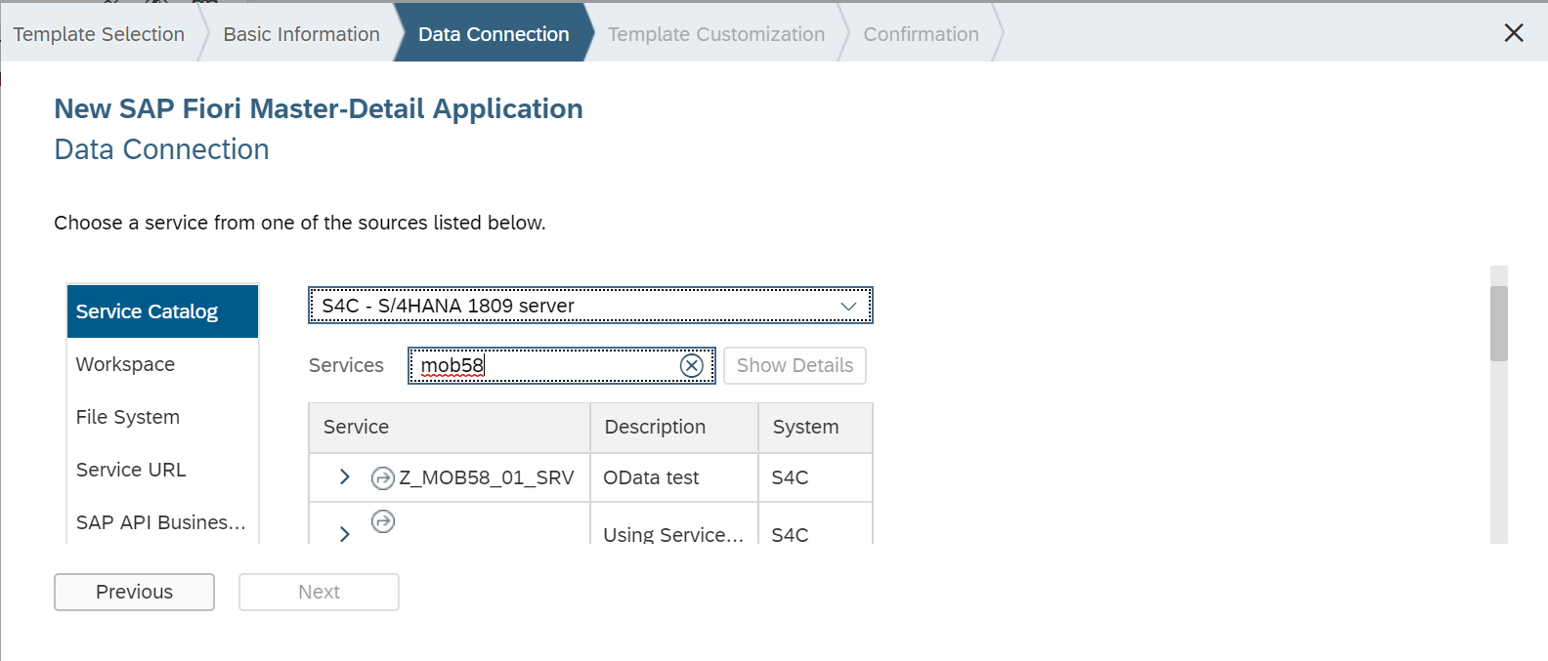Clear the Services search field with the X icon

click(x=691, y=365)
